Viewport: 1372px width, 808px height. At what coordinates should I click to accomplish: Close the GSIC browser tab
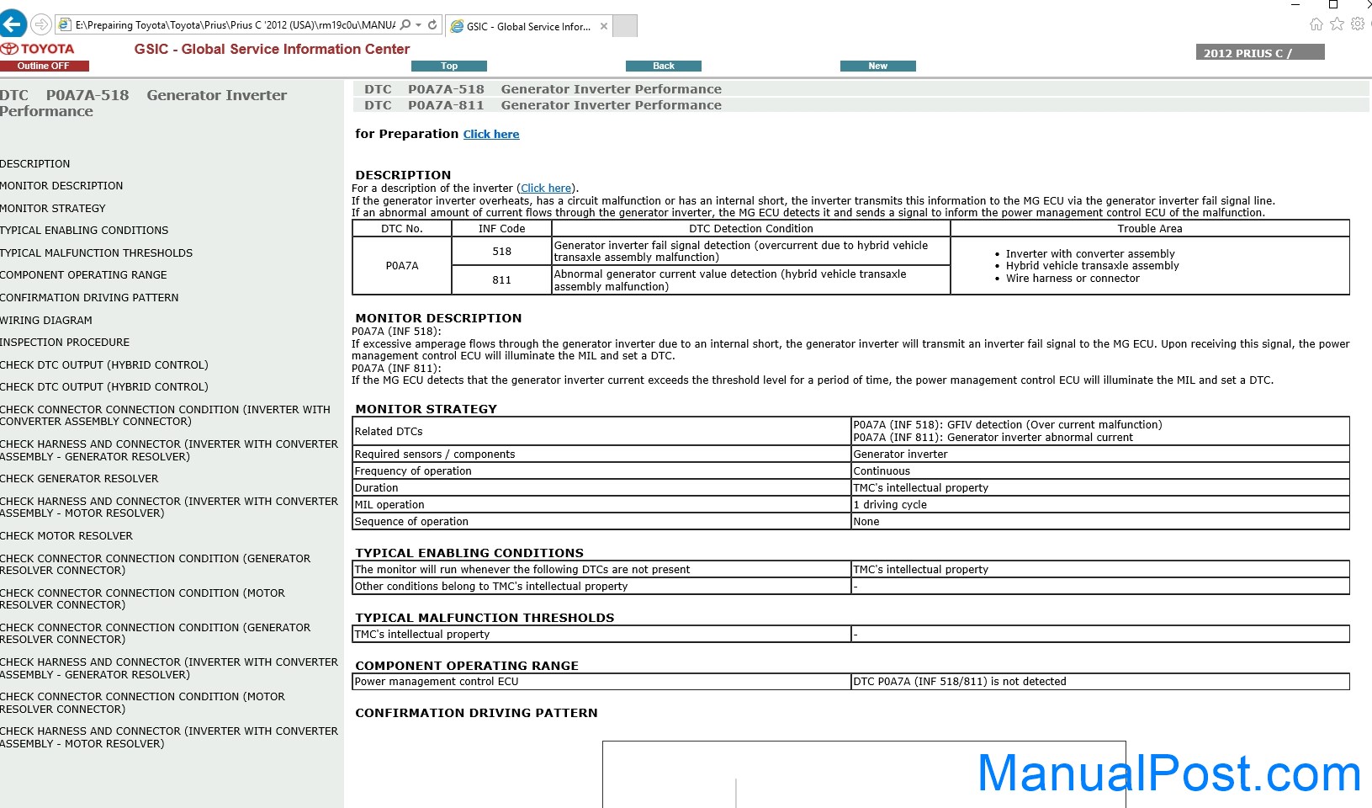point(604,26)
